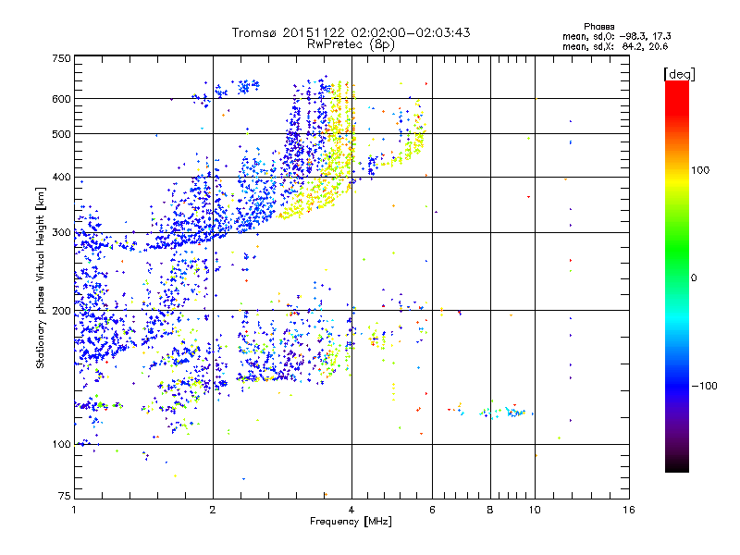Click the y-axis tick label "400"
740x555 pixels.
click(x=61, y=178)
